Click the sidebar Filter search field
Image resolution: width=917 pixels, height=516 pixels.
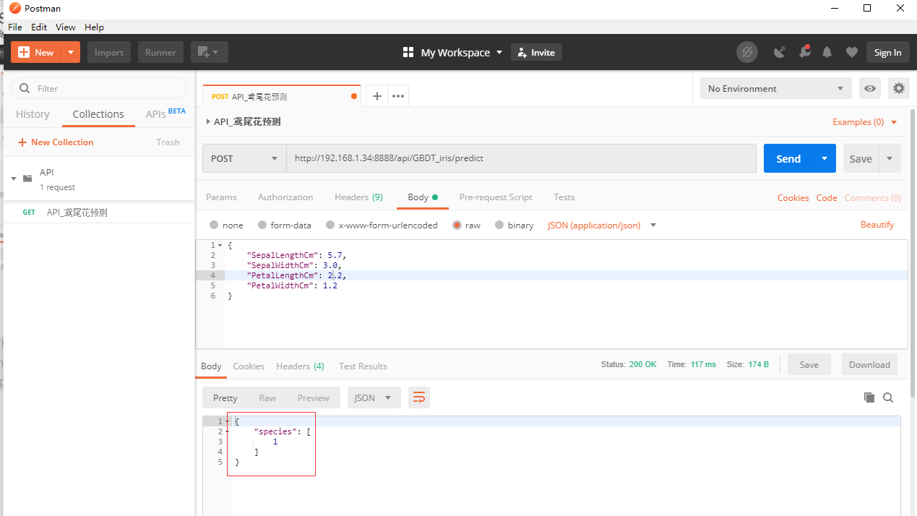pyautogui.click(x=99, y=88)
